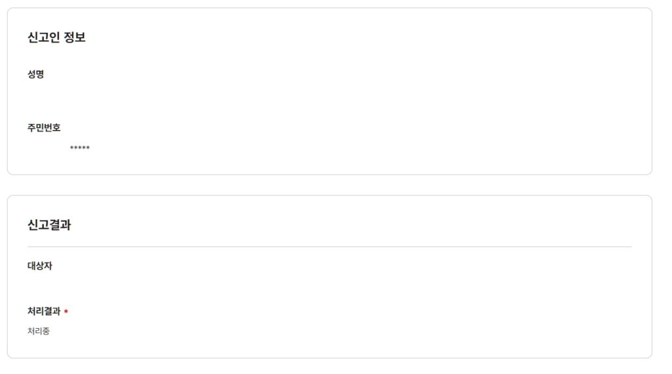
Task: Click the masked ***** resident number value
Action: [79, 148]
